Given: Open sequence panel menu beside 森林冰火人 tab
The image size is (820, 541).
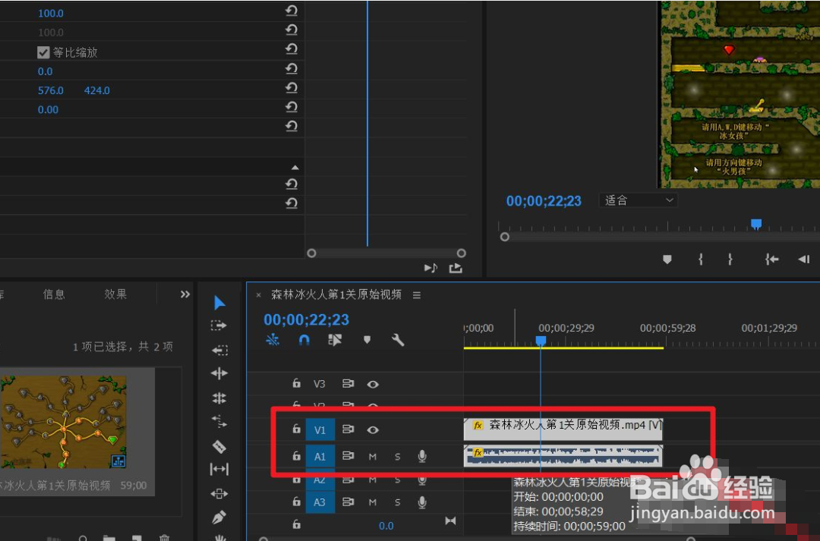Looking at the screenshot, I should 417,295.
